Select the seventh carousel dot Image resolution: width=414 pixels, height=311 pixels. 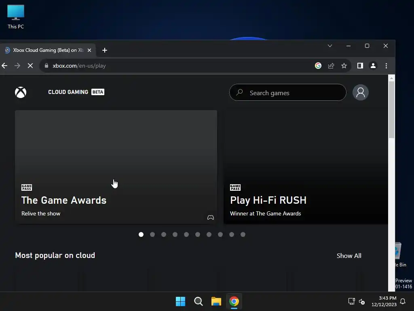pyautogui.click(x=209, y=234)
